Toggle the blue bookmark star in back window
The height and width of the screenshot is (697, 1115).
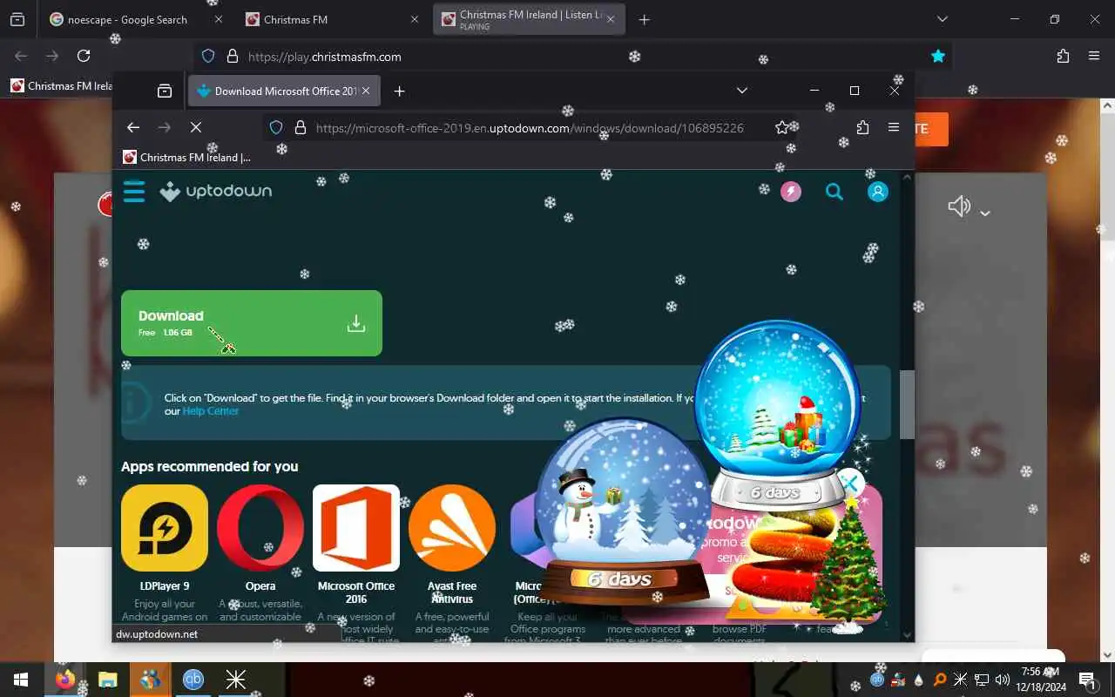[938, 56]
